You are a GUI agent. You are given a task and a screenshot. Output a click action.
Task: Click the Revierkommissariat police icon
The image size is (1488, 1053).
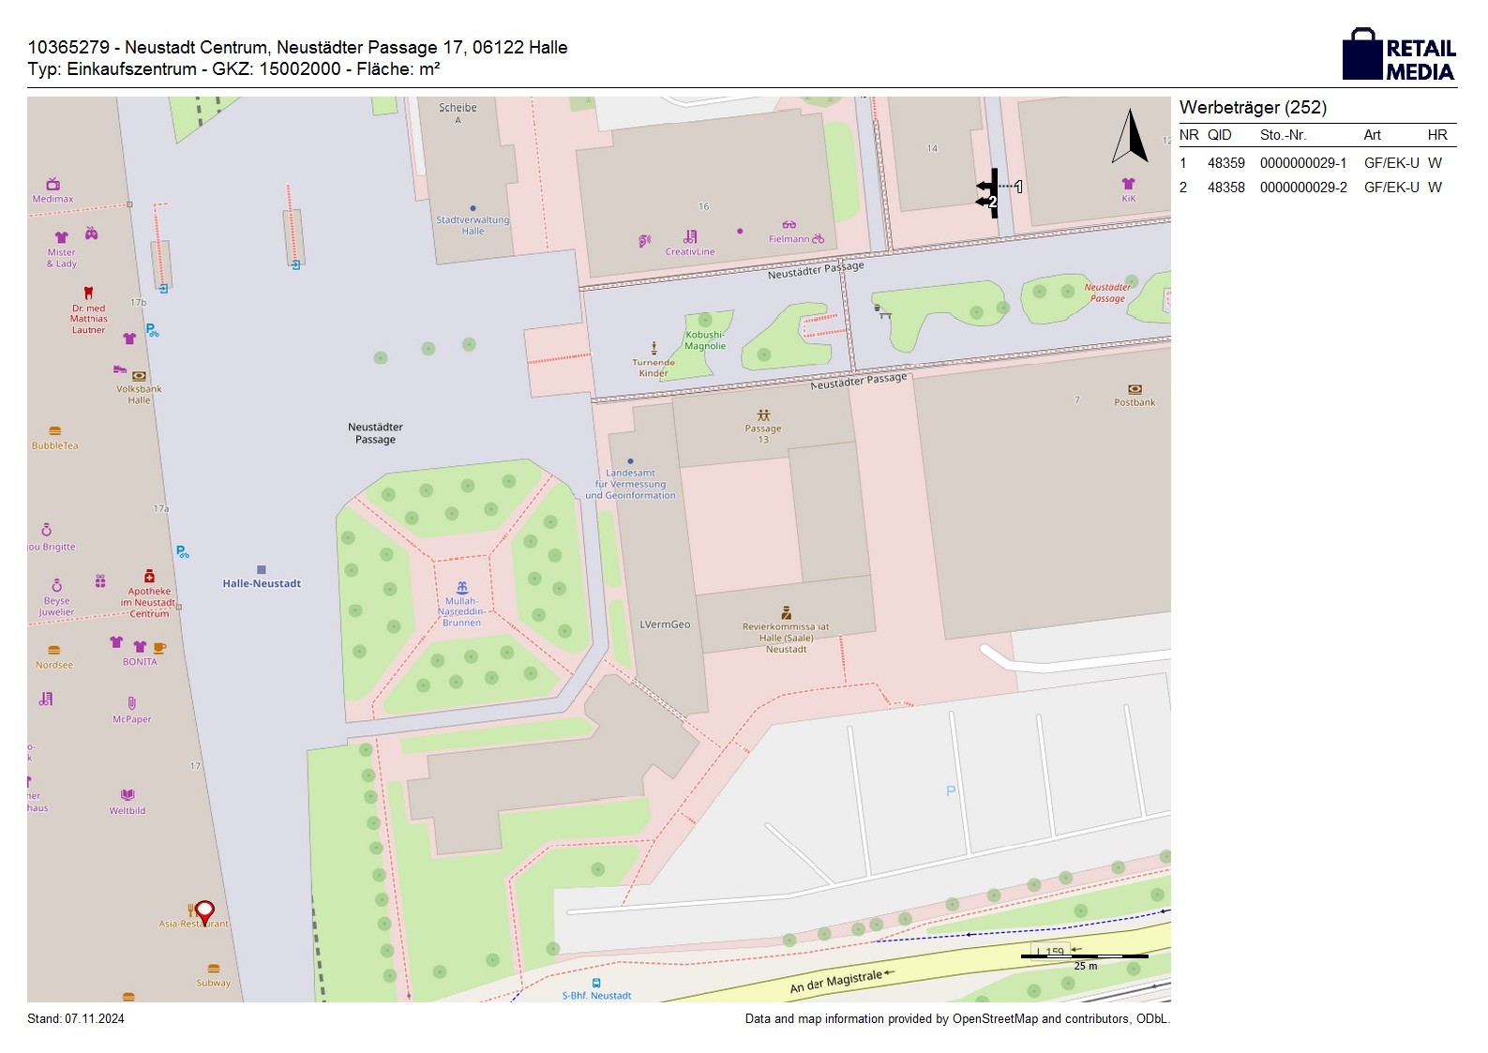[x=787, y=612]
